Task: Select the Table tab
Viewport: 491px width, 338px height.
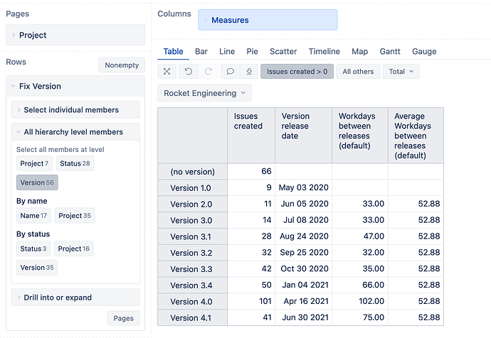Action: (x=173, y=51)
